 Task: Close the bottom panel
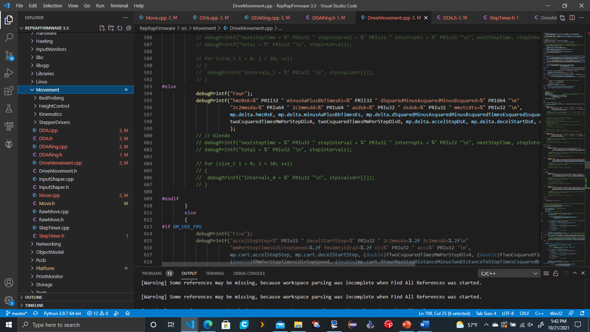coord(583,273)
